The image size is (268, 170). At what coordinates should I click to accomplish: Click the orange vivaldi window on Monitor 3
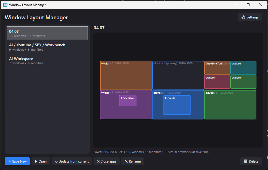click(126, 75)
